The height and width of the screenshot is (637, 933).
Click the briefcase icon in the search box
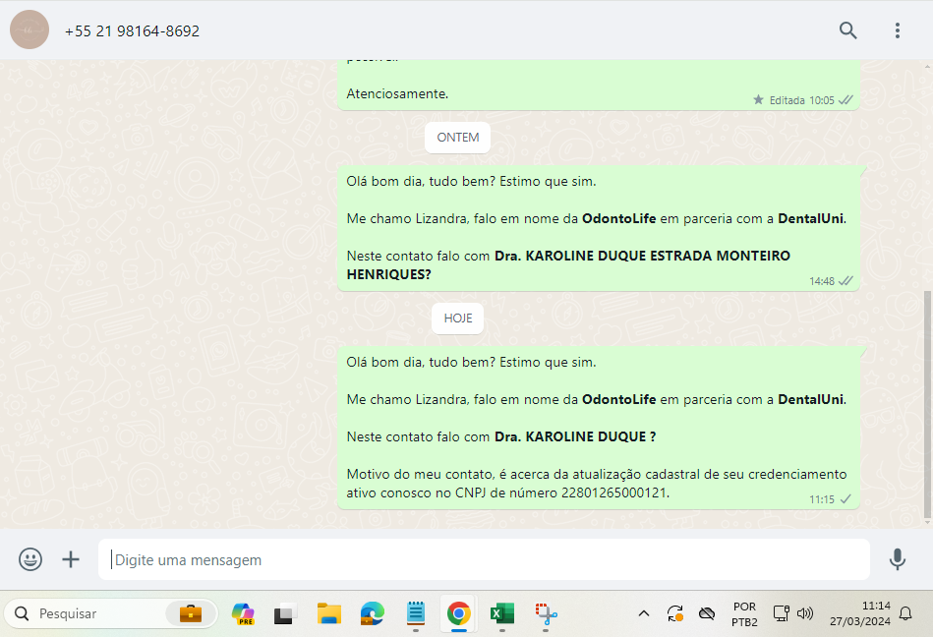pos(191,613)
